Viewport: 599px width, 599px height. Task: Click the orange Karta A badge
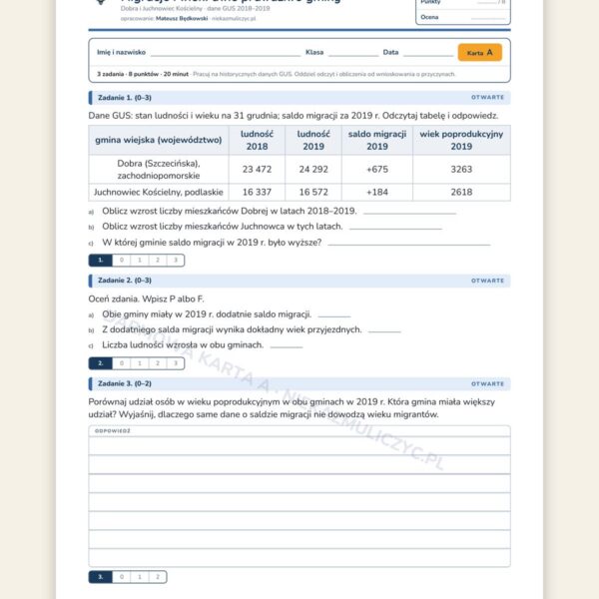(x=479, y=52)
